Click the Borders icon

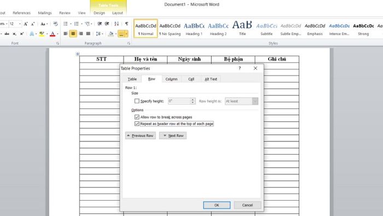point(121,33)
